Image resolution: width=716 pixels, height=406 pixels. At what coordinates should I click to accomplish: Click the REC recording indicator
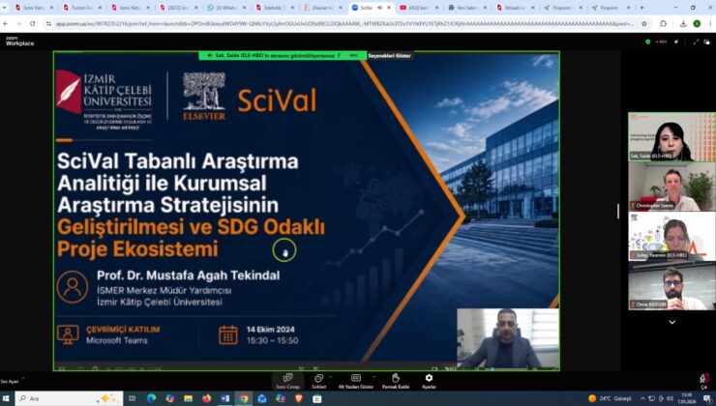pos(661,42)
